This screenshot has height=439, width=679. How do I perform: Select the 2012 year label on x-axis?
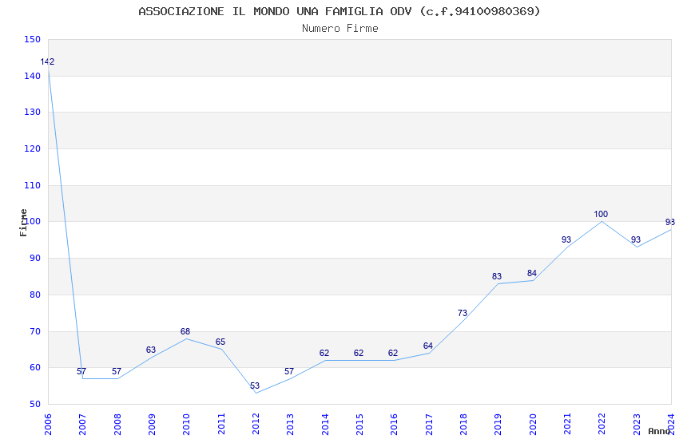pyautogui.click(x=256, y=424)
